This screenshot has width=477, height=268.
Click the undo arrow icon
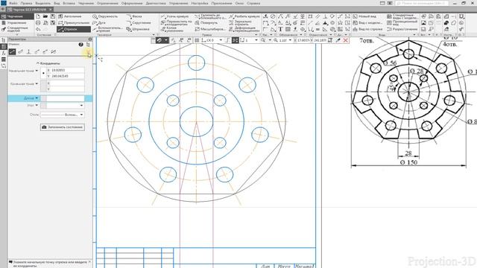(x=38, y=29)
